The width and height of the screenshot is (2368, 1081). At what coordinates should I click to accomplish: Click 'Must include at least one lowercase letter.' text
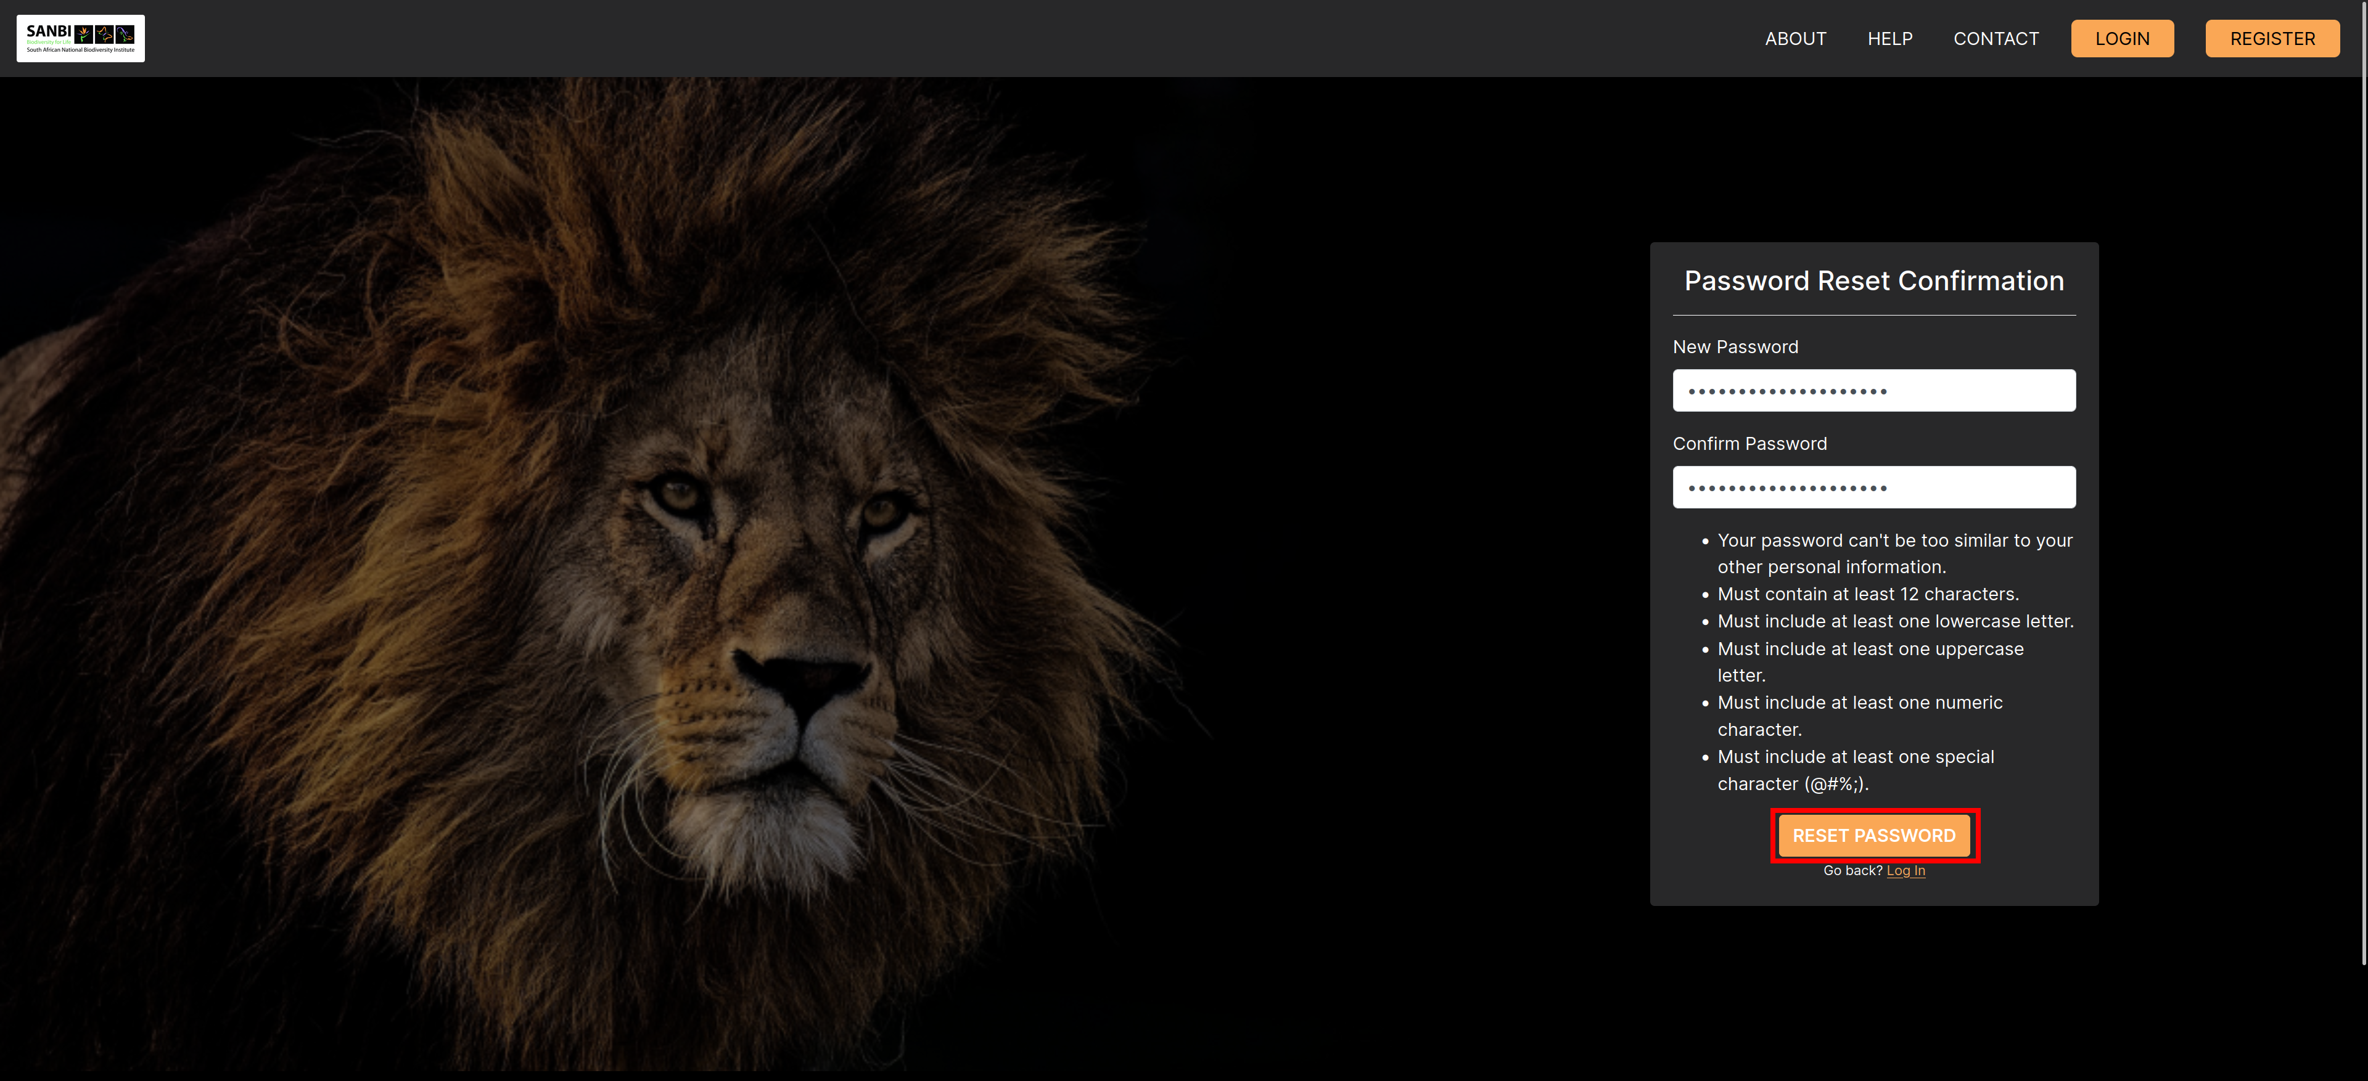1896,622
